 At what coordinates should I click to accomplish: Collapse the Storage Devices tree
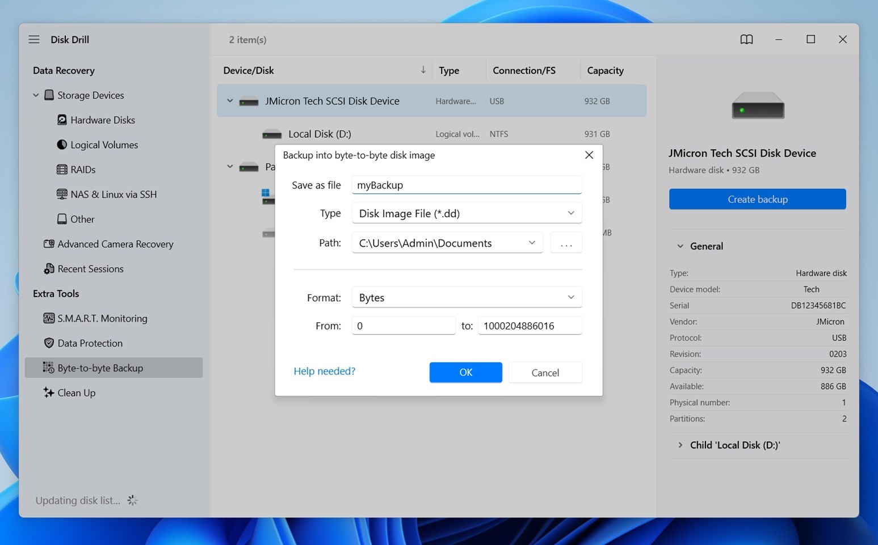36,95
